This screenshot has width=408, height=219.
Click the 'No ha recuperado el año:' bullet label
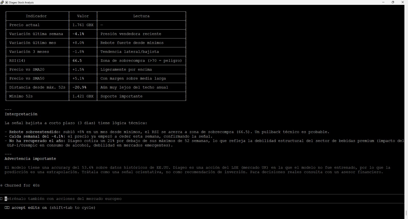(37, 141)
